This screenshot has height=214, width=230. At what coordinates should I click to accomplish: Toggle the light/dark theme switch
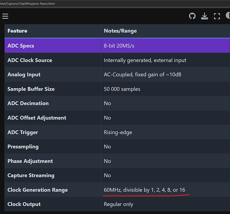click(x=228, y=15)
